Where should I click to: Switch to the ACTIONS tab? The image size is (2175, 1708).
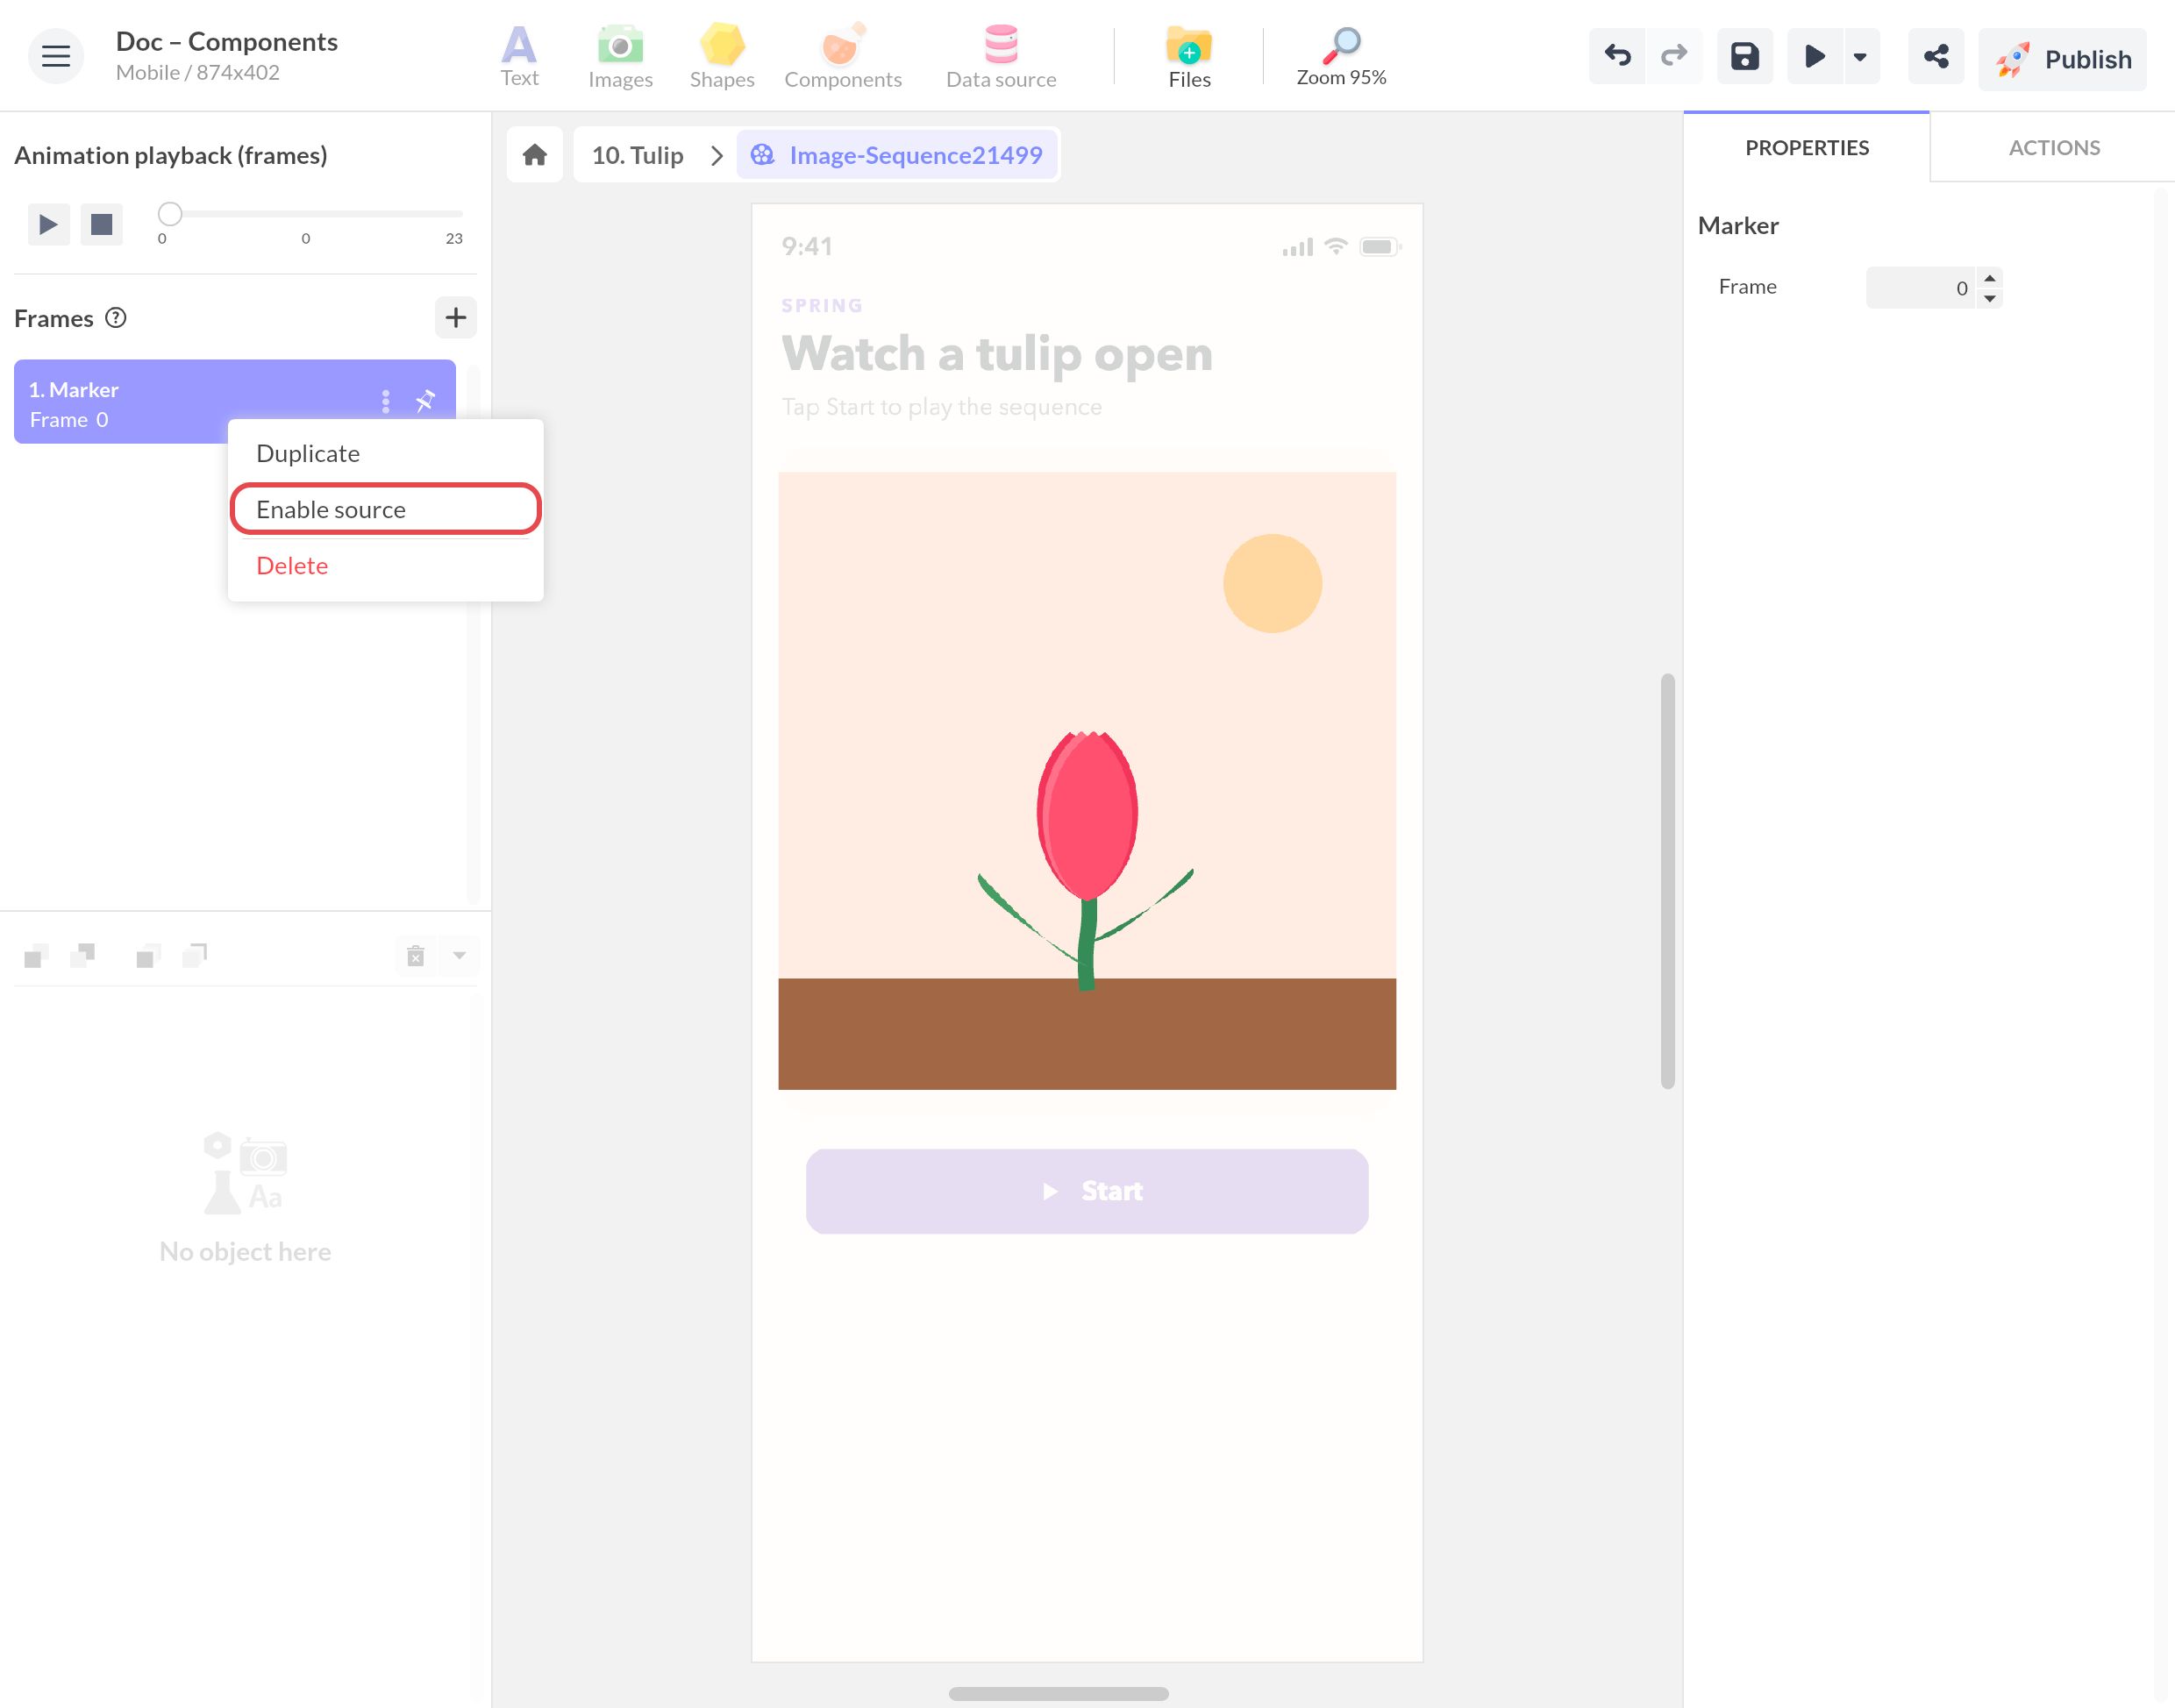2054,148
